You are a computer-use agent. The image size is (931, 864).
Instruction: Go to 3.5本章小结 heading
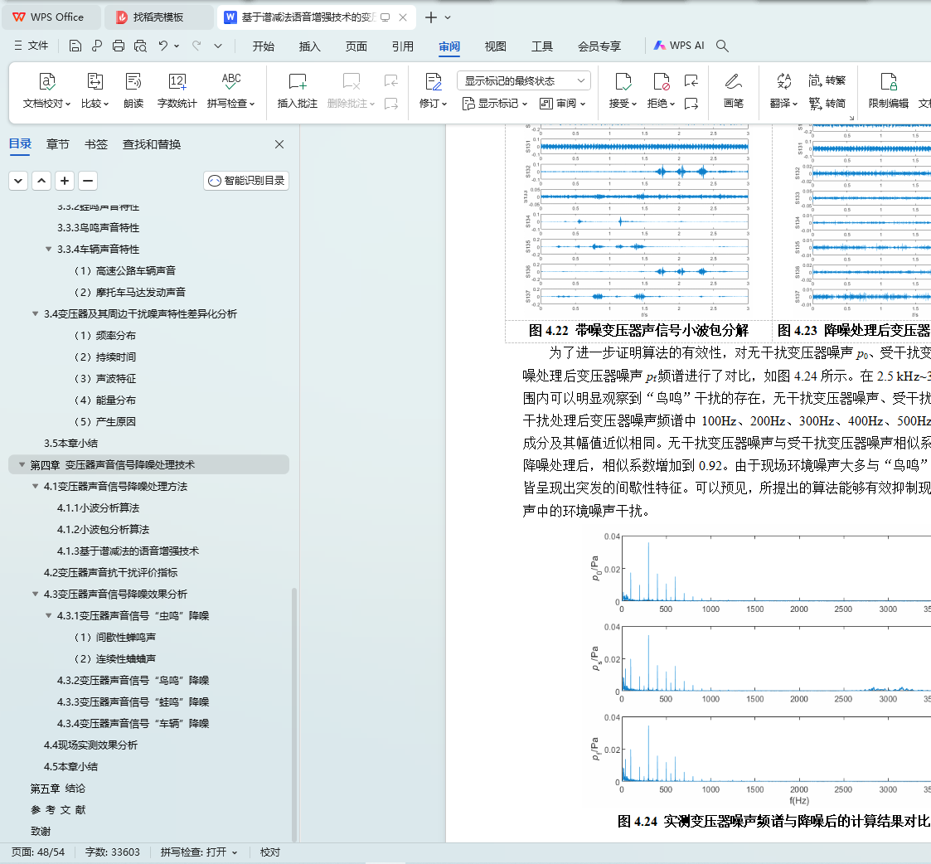click(70, 444)
